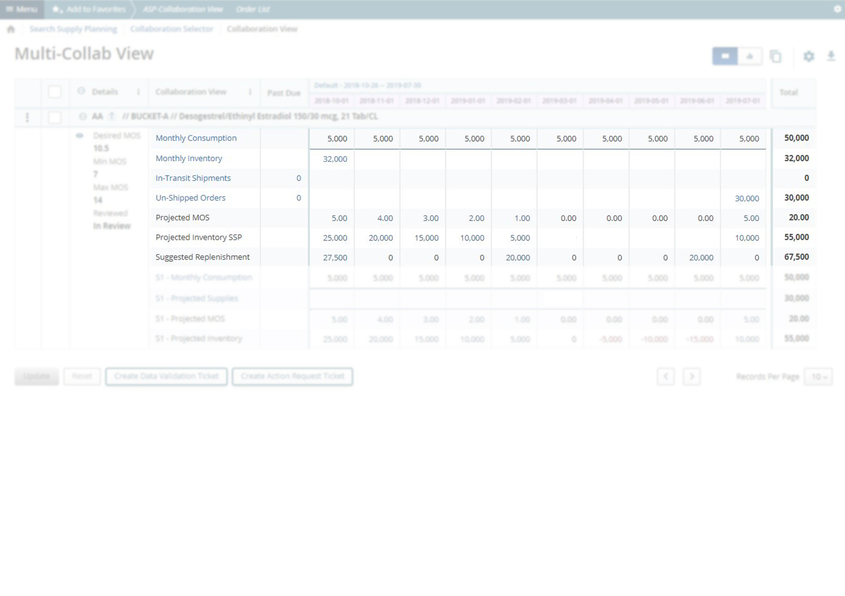The width and height of the screenshot is (845, 596).
Task: Open the Order List tab
Action: coord(252,9)
